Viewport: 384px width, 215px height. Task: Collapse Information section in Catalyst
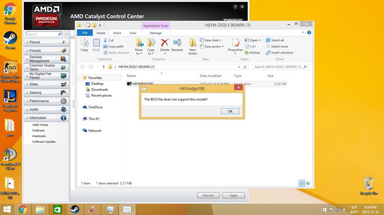point(46,117)
